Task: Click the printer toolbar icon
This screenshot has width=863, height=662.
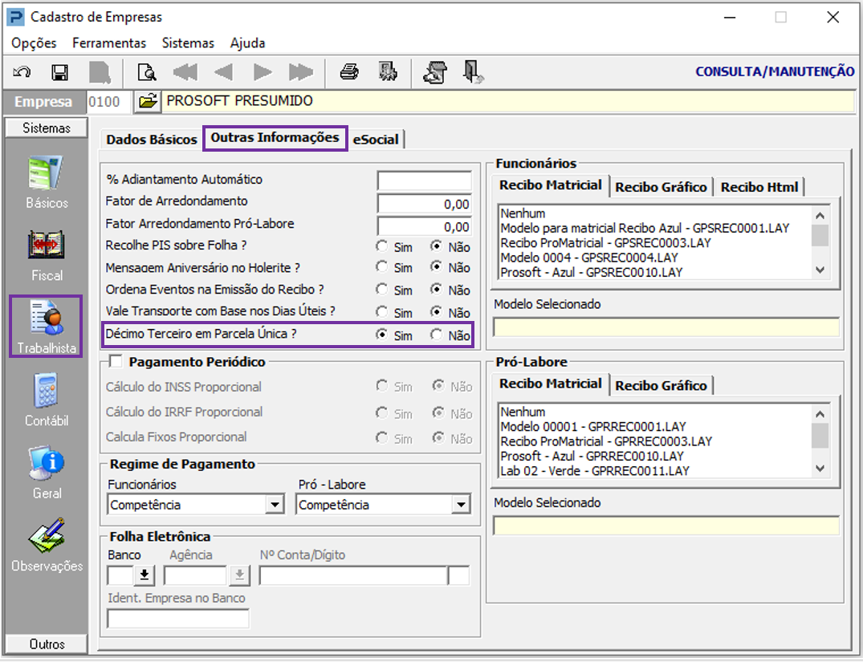Action: coord(349,72)
